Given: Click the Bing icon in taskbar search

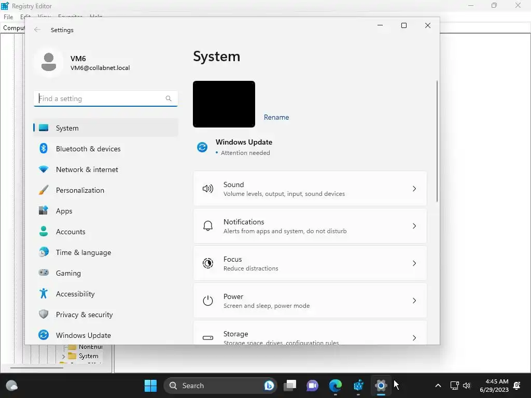Looking at the screenshot, I should (x=269, y=386).
